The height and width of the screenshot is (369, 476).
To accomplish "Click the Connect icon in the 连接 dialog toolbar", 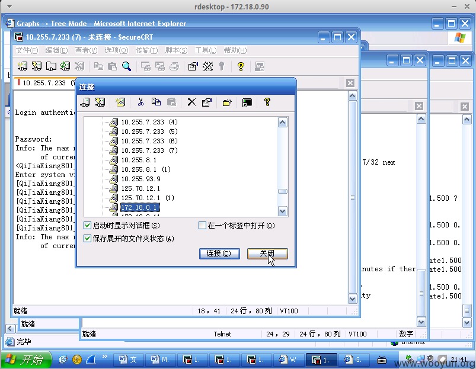I will [x=85, y=102].
